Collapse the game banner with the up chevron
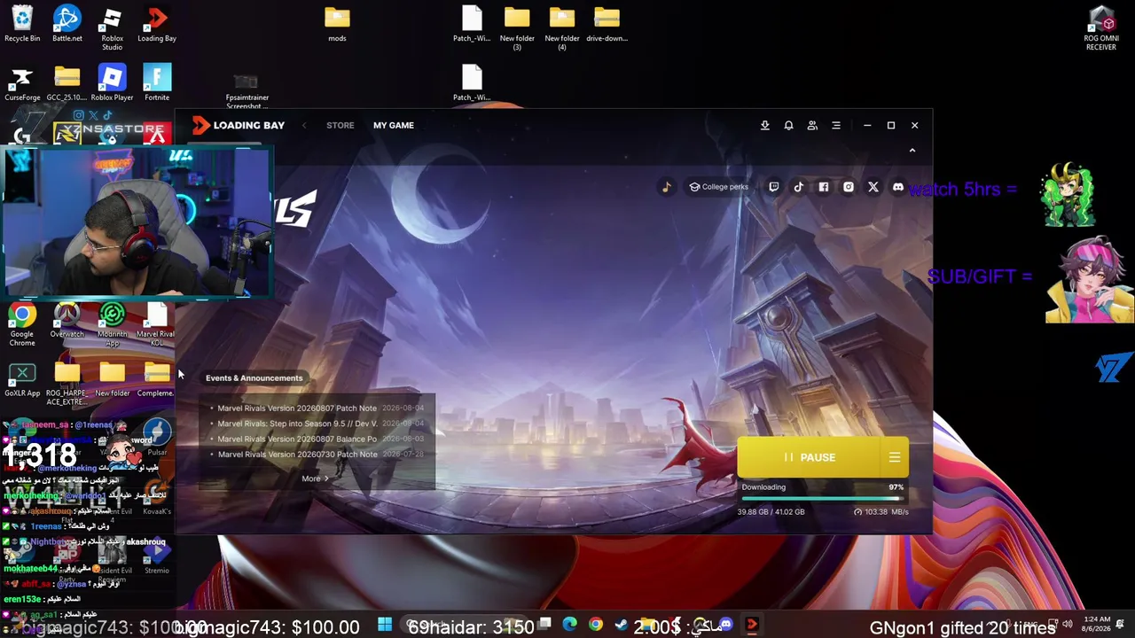The width and height of the screenshot is (1135, 638). (912, 151)
